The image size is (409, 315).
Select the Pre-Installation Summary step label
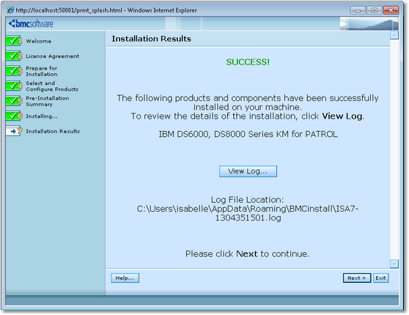pos(48,101)
